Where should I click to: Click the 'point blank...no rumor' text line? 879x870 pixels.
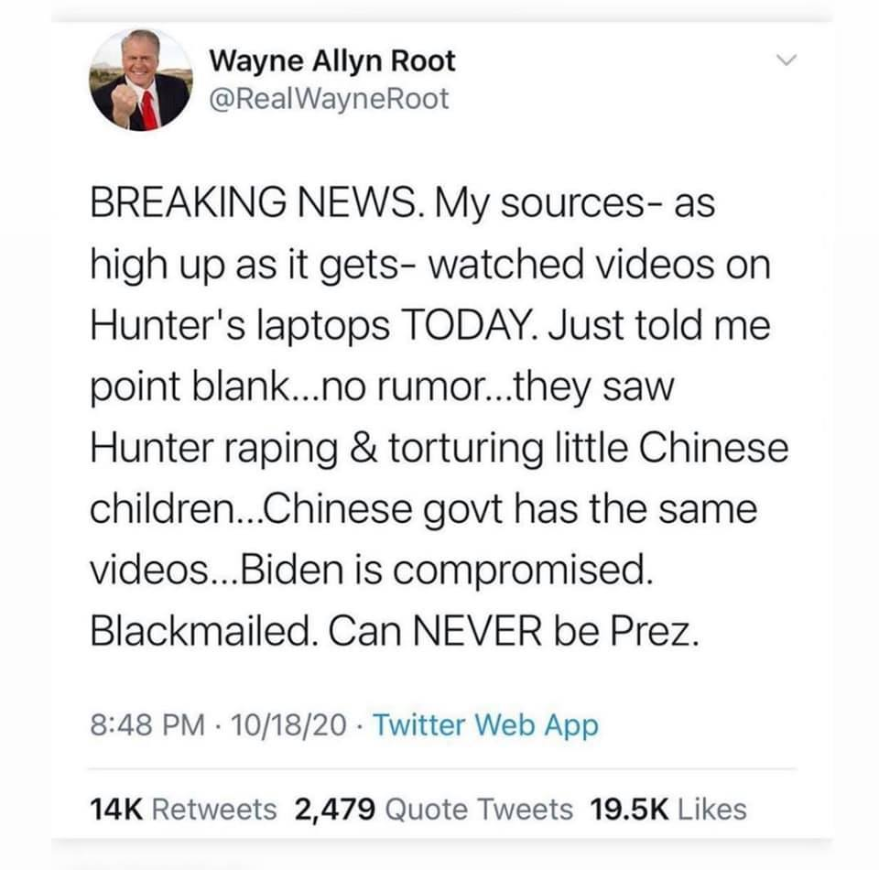click(x=382, y=387)
